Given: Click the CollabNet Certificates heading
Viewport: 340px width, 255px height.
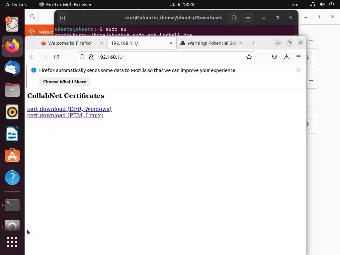Looking at the screenshot, I should tap(66, 96).
